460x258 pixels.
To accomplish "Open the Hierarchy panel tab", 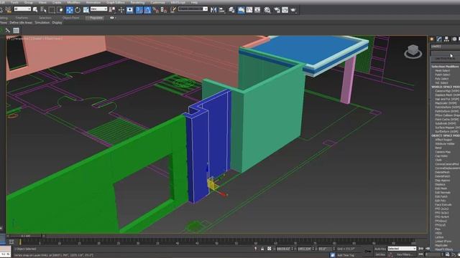I will pos(446,39).
